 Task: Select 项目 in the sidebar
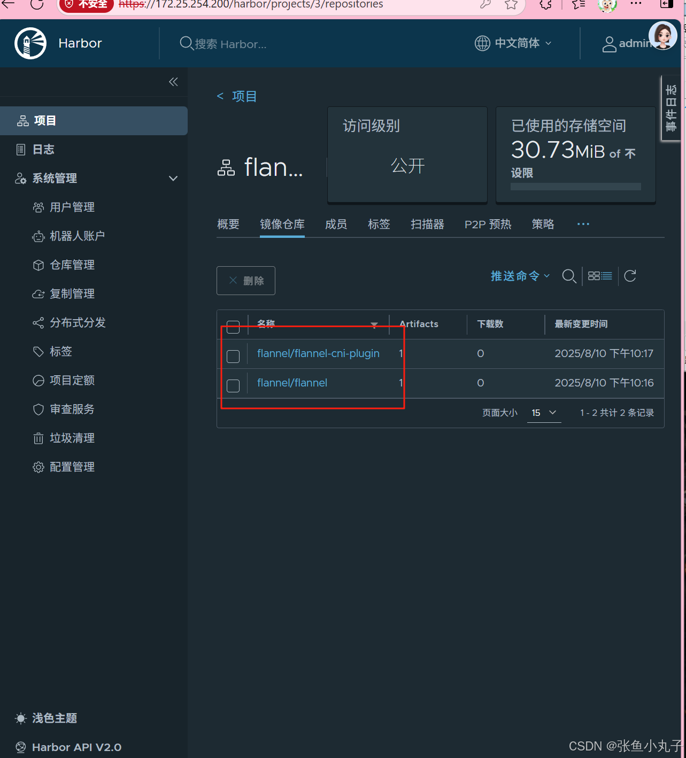(94, 120)
